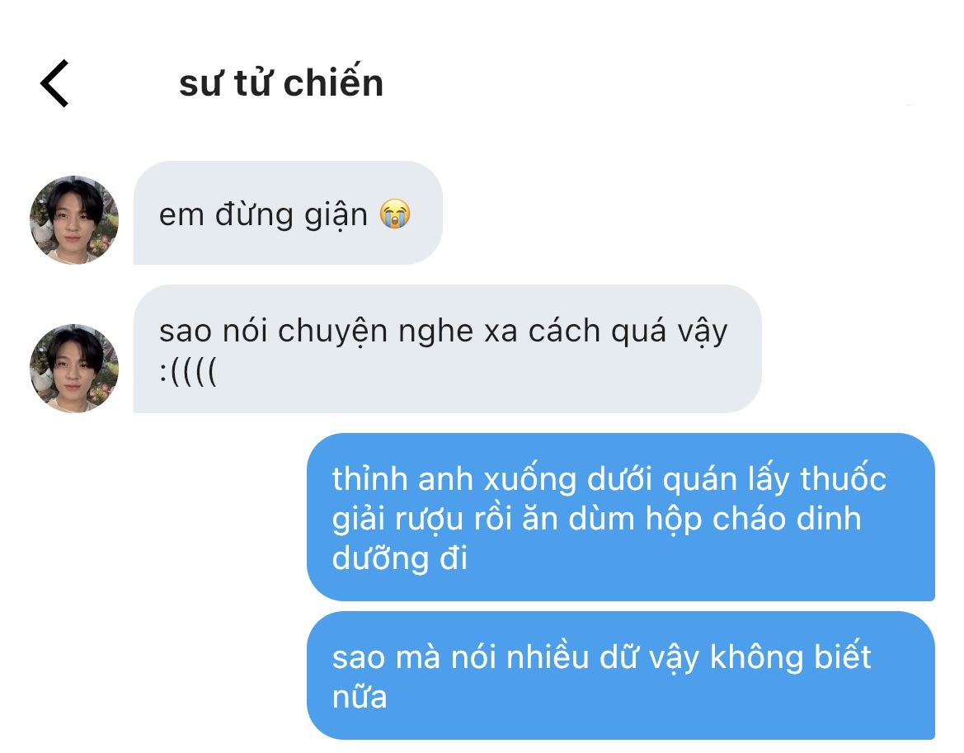Select the blue "sao mà nói nhiều" message
The width and height of the screenshot is (964, 753).
(x=621, y=675)
